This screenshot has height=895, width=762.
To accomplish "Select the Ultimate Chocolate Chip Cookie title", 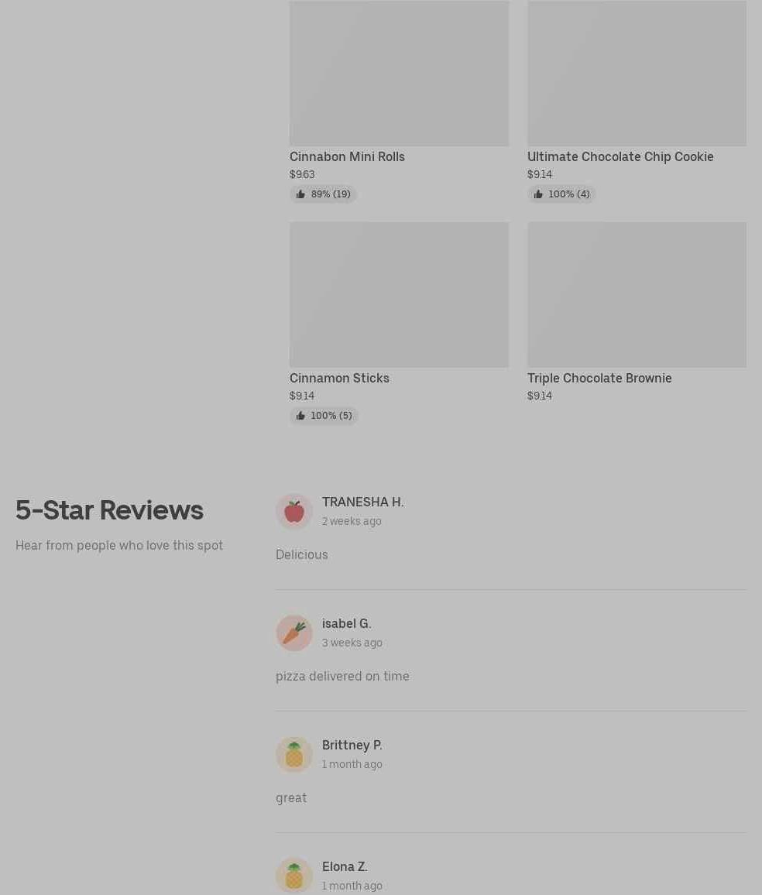I will [620, 156].
